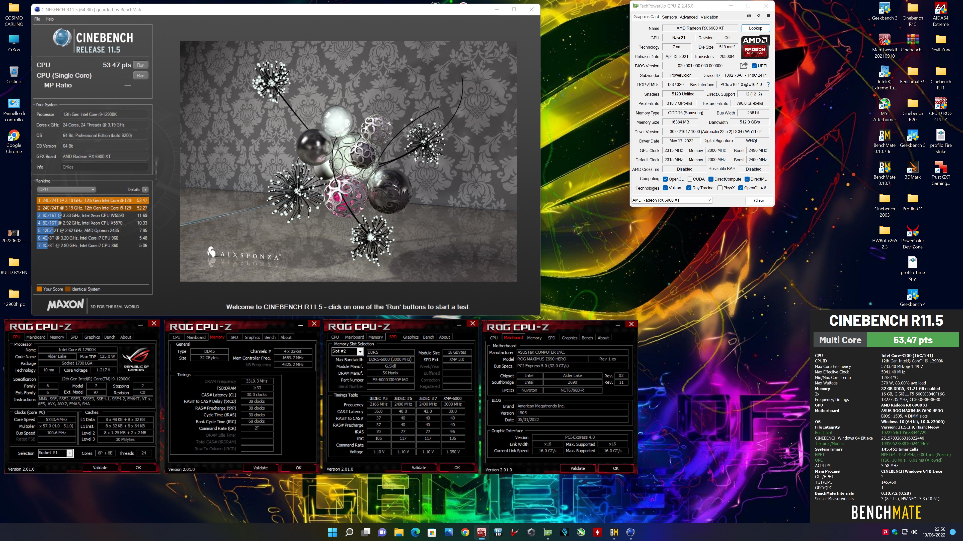
Task: Open File Explorer from taskbar
Action: point(399,532)
